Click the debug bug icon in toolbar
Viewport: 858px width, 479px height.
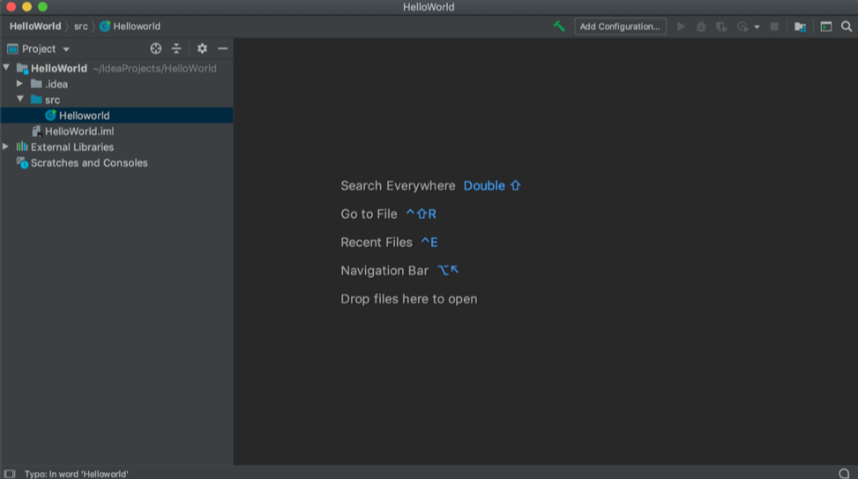click(701, 26)
